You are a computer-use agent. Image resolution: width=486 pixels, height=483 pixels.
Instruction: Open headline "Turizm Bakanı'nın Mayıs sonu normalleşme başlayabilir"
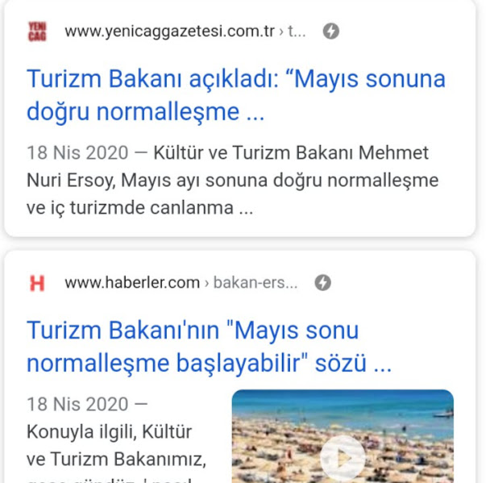click(210, 347)
